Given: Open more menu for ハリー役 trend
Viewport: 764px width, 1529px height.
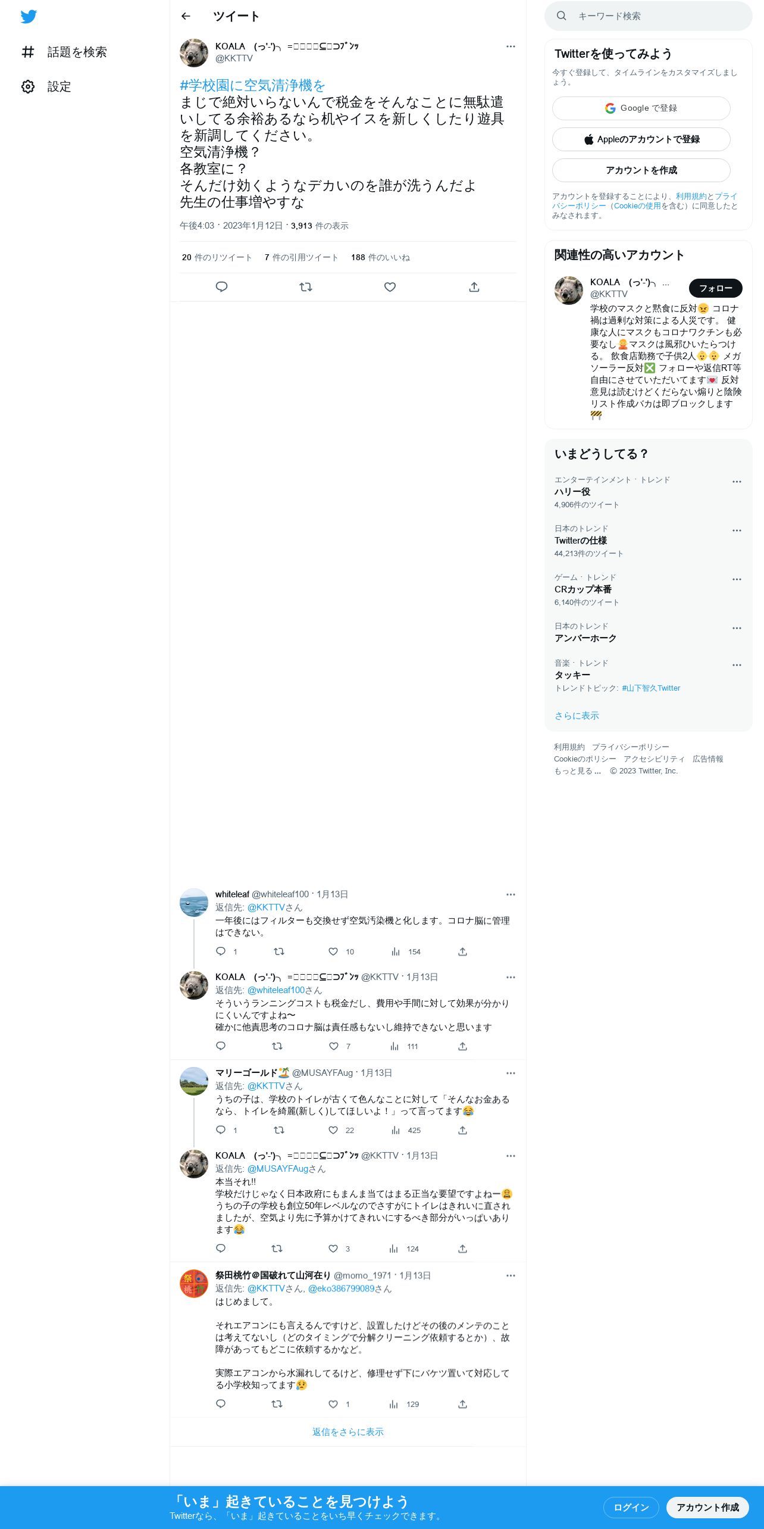Looking at the screenshot, I should pos(737,482).
